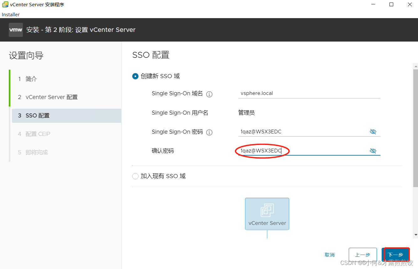Open the Installer menu

11,14
